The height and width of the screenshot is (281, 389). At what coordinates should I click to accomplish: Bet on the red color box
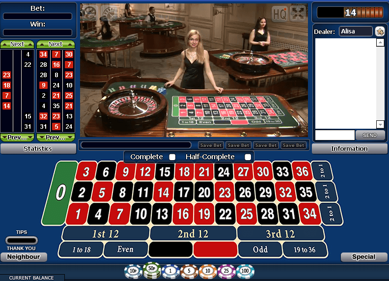tap(215, 250)
